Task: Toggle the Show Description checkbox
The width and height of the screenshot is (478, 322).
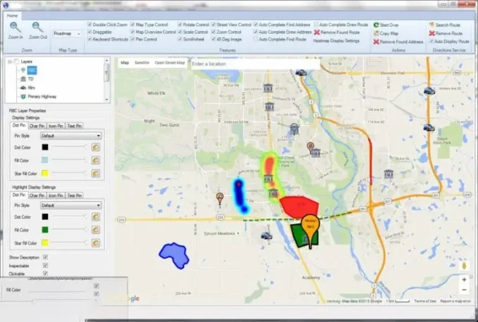Action: click(45, 257)
